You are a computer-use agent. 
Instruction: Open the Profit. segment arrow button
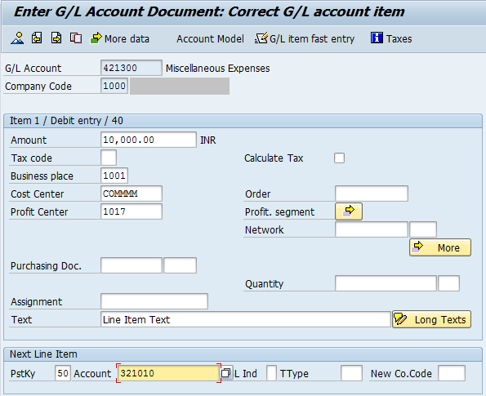(x=349, y=211)
